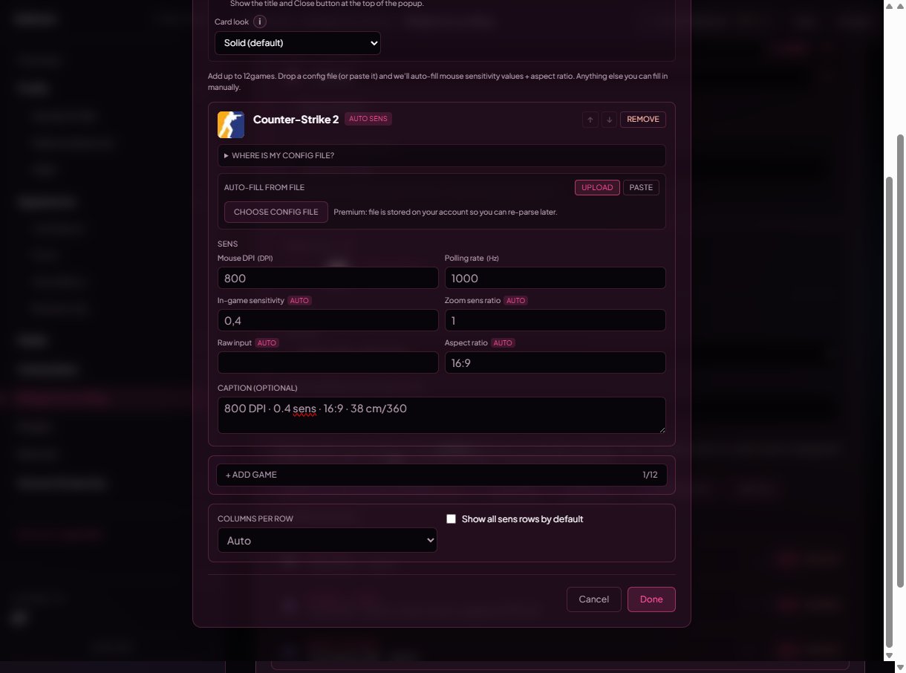
Task: Click into the Caption text area
Action: click(442, 415)
